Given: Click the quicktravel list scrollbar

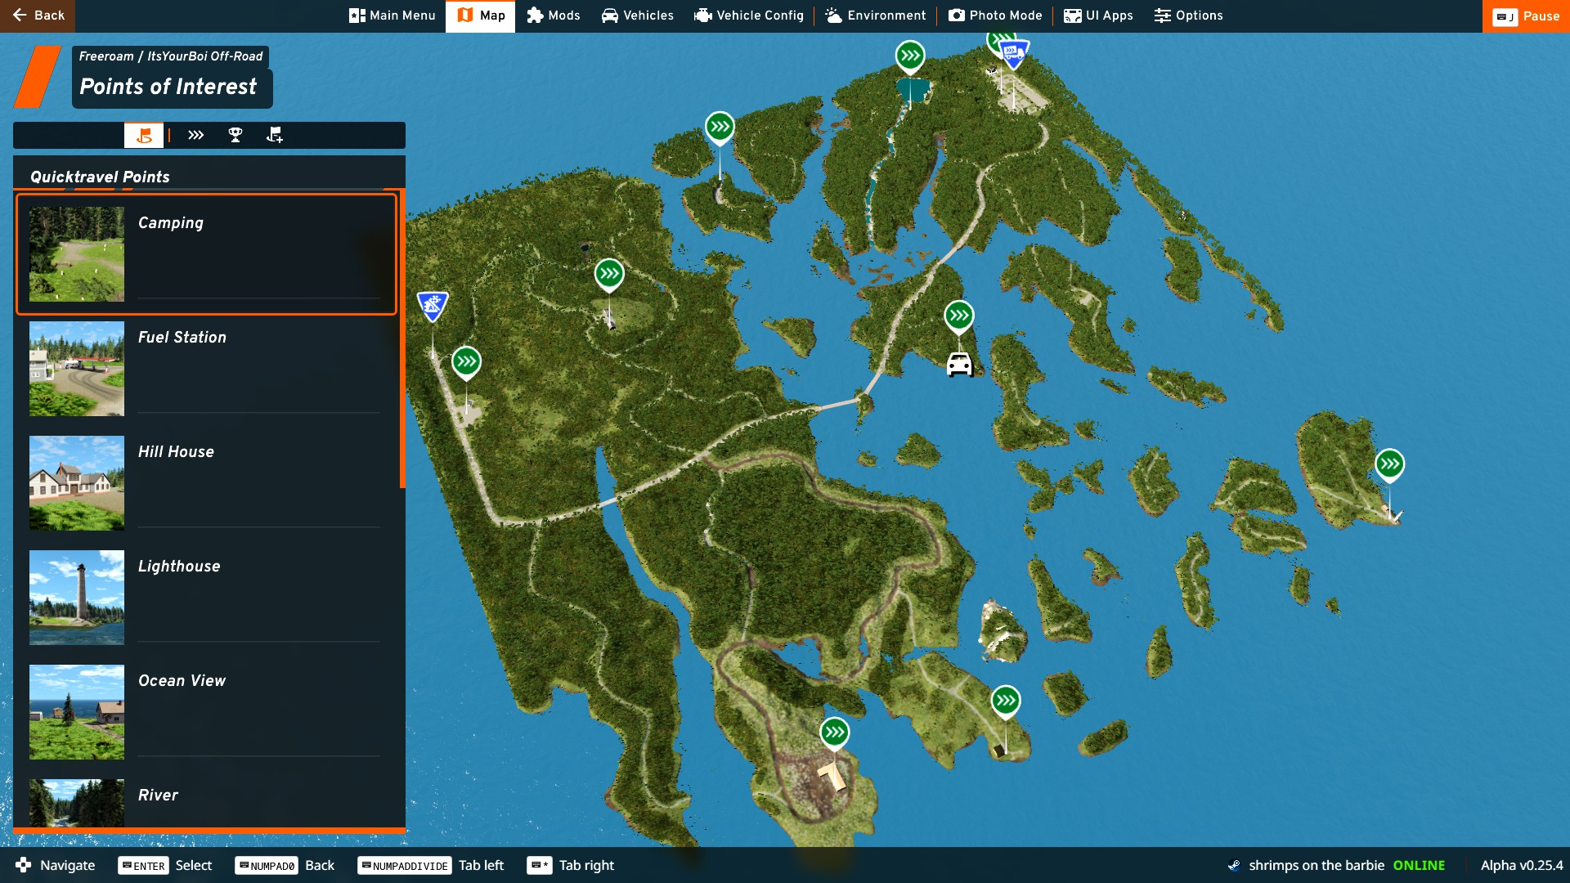Looking at the screenshot, I should (402, 339).
